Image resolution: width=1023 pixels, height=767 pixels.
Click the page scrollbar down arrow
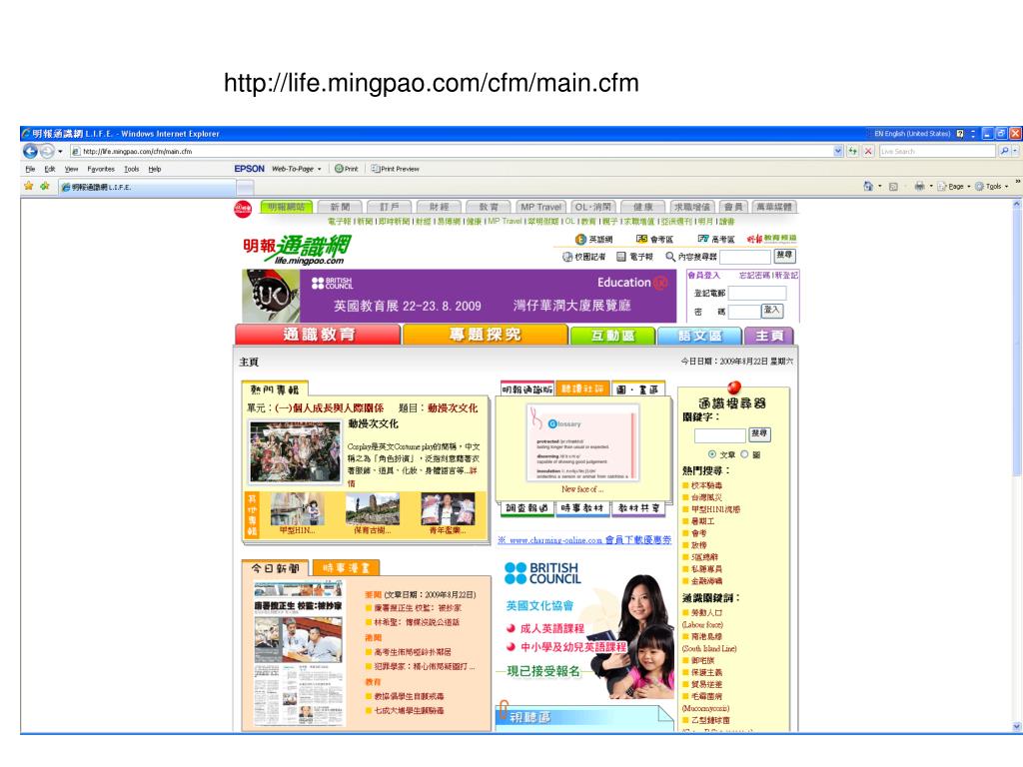(1016, 726)
